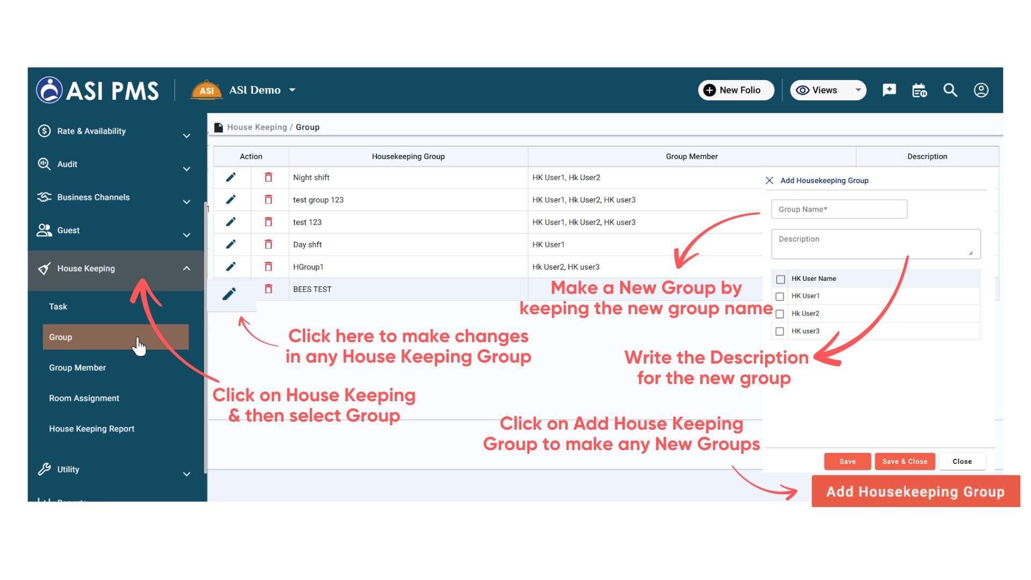Click the Add Housekeeping Group button
The image size is (1031, 580).
pos(915,491)
